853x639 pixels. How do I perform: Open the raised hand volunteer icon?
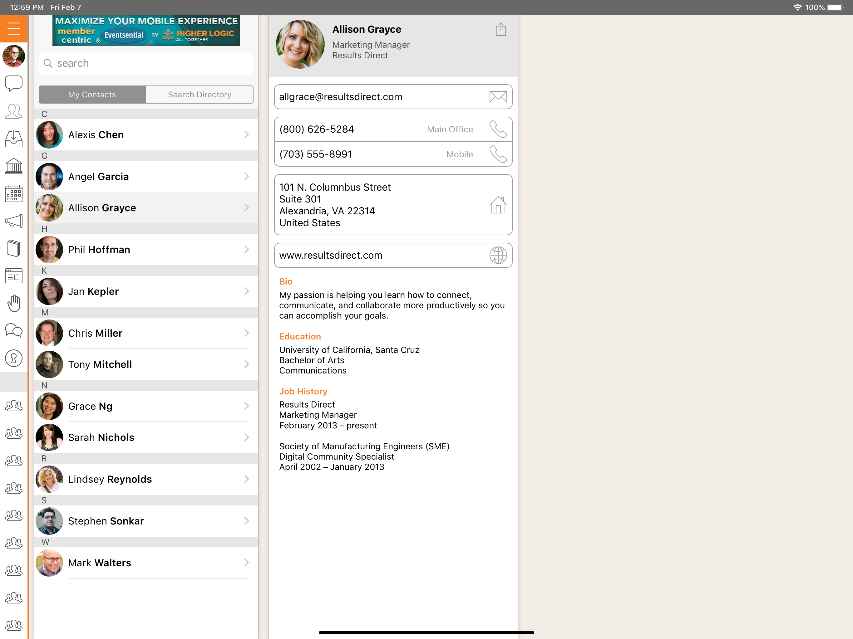tap(13, 303)
